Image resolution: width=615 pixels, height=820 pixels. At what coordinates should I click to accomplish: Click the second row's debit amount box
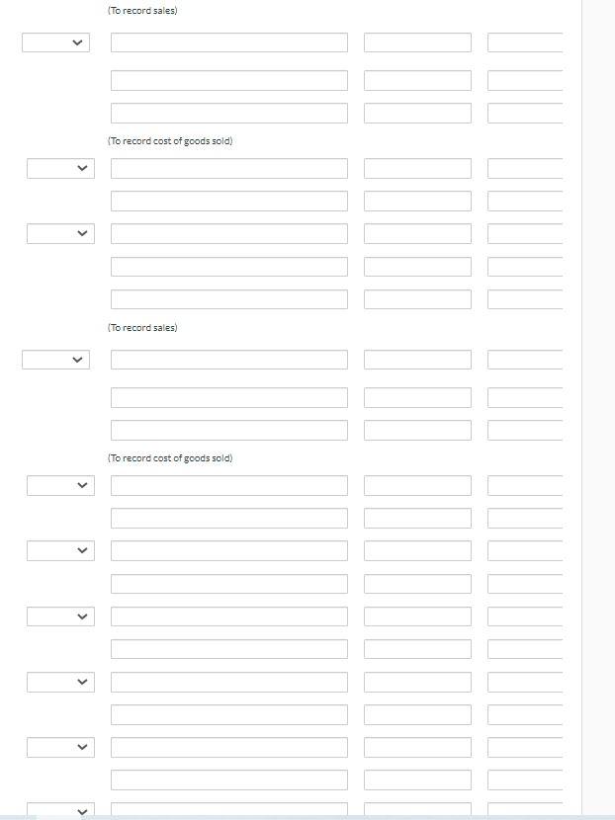416,80
